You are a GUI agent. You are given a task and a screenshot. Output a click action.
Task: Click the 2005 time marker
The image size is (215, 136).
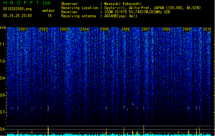point(105,29)
